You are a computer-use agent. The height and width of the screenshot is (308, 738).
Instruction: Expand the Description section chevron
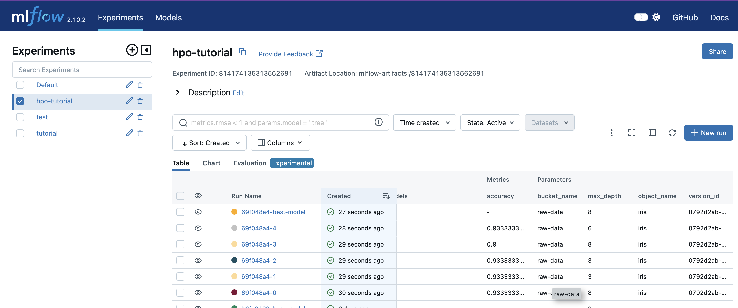[178, 92]
